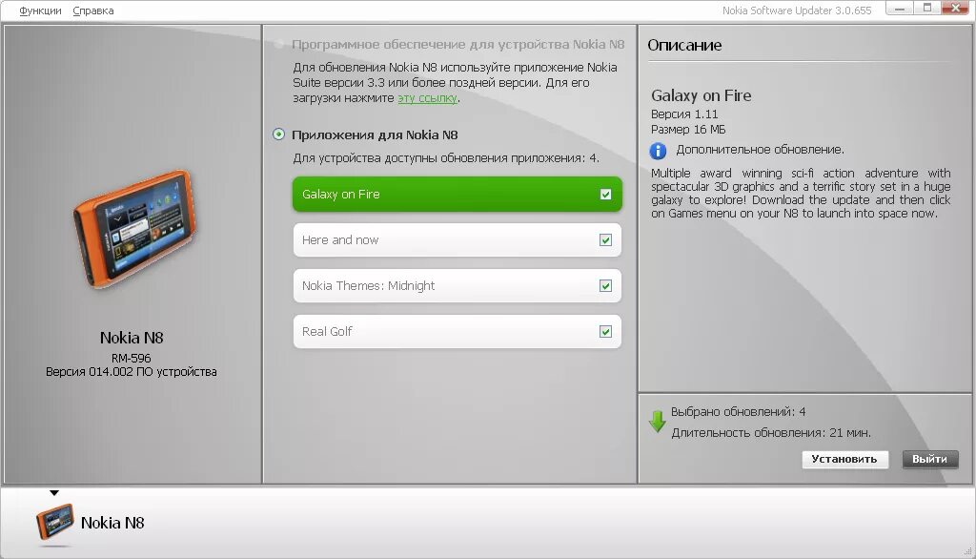The width and height of the screenshot is (976, 559).
Task: Close the Nokia Software Updater window
Action: pyautogui.click(x=955, y=8)
